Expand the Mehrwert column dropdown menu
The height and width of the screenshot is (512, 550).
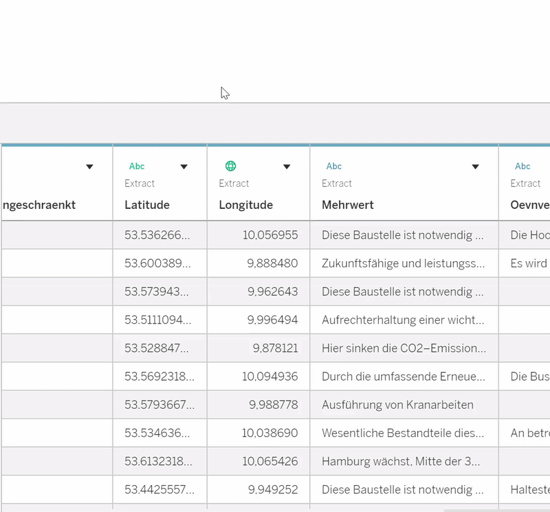pyautogui.click(x=475, y=166)
